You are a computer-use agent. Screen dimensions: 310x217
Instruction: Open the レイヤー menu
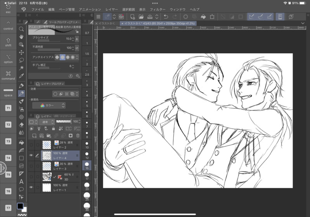pyautogui.click(x=111, y=9)
